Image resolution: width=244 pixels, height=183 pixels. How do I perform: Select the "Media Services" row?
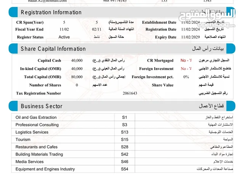tap(122, 162)
